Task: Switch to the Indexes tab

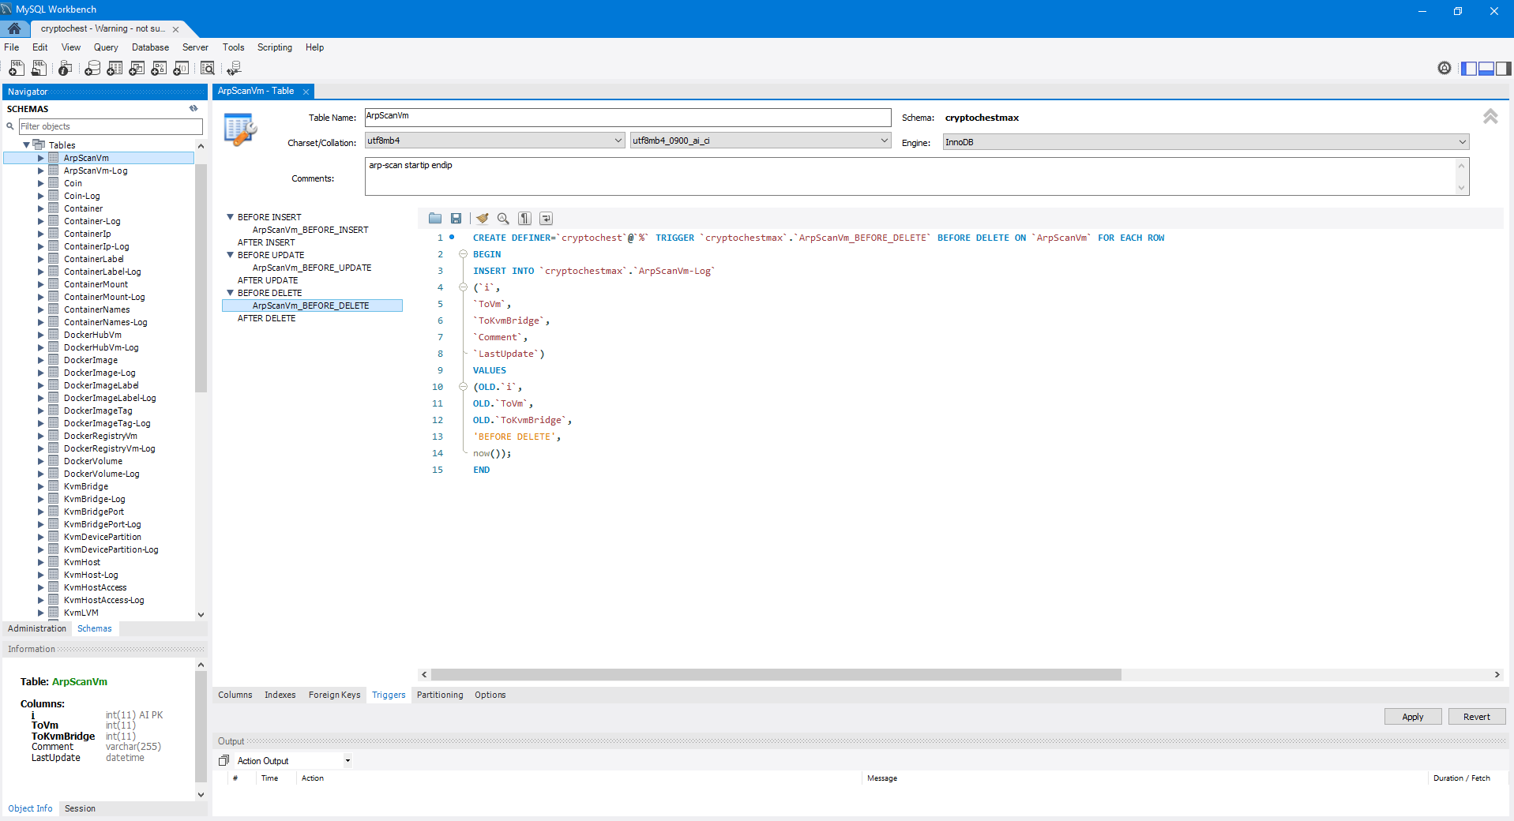Action: click(280, 695)
